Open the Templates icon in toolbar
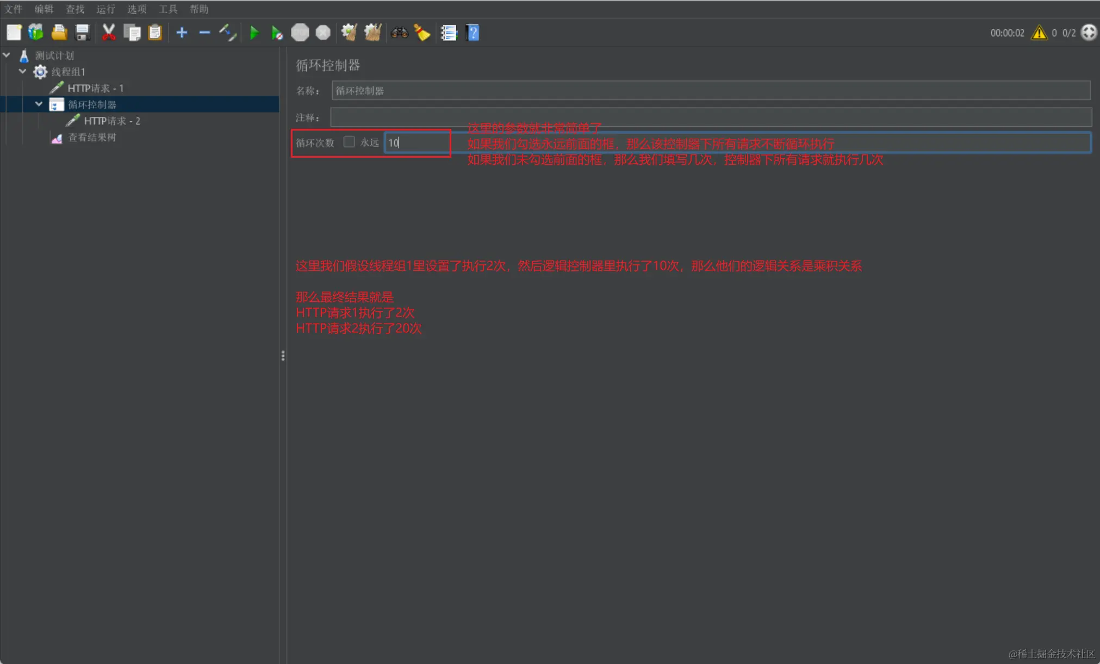The width and height of the screenshot is (1100, 664). pos(36,33)
